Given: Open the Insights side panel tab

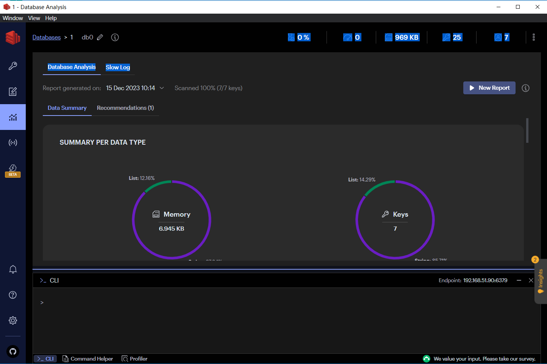Looking at the screenshot, I should [541, 281].
